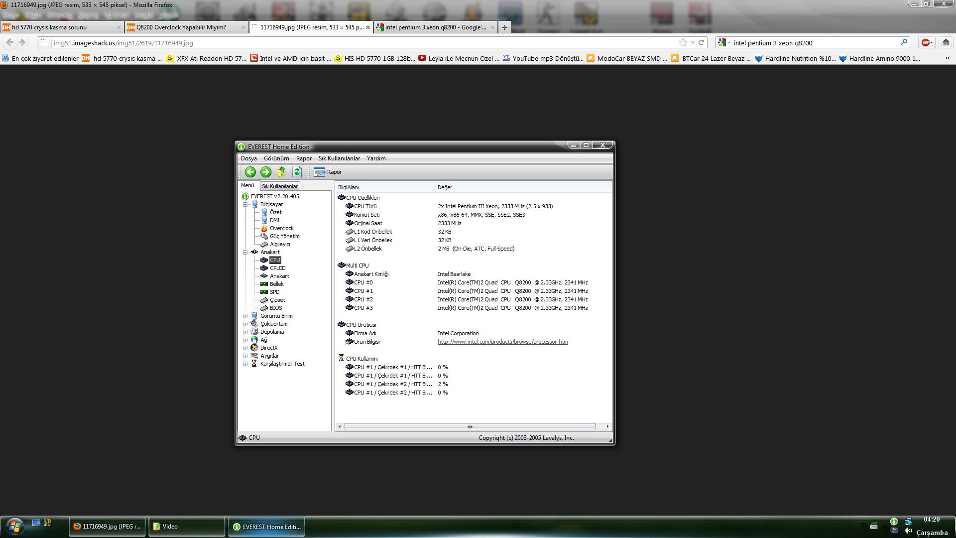Click EVEREST v2.20.405 root node
This screenshot has width=956, height=538.
(274, 196)
